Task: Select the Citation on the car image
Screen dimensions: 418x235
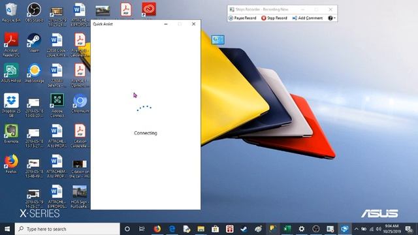Action: pyautogui.click(x=80, y=168)
